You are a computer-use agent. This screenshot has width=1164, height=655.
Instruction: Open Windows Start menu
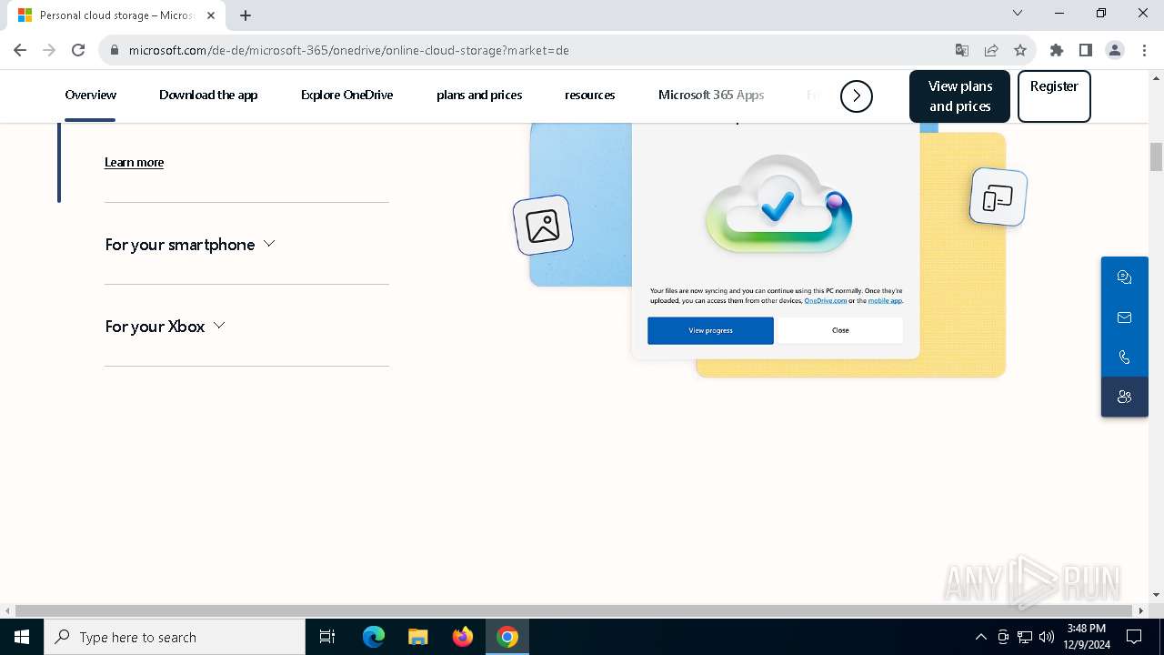(22, 637)
